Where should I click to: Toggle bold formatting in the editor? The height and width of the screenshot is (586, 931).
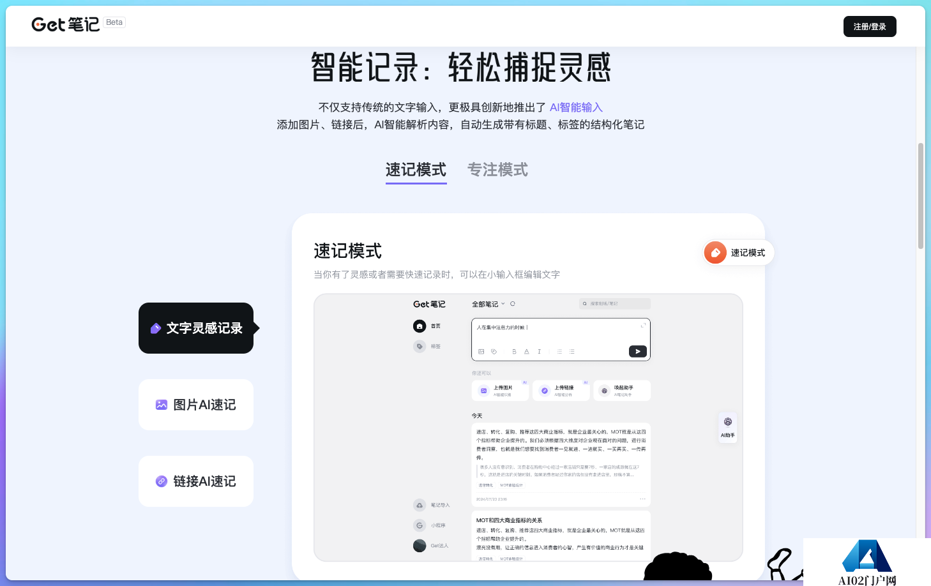click(x=514, y=352)
